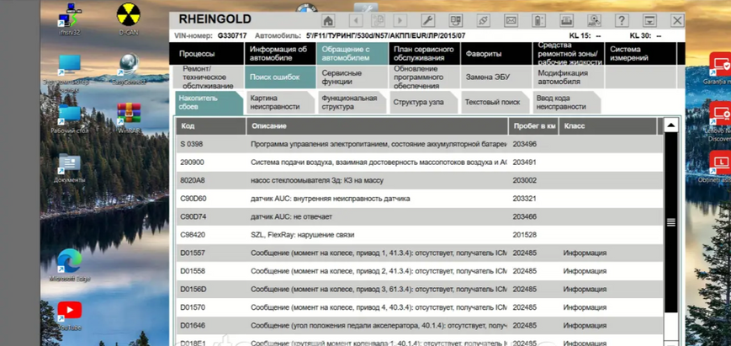Click the plug connector icon
The height and width of the screenshot is (346, 731).
tap(484, 20)
